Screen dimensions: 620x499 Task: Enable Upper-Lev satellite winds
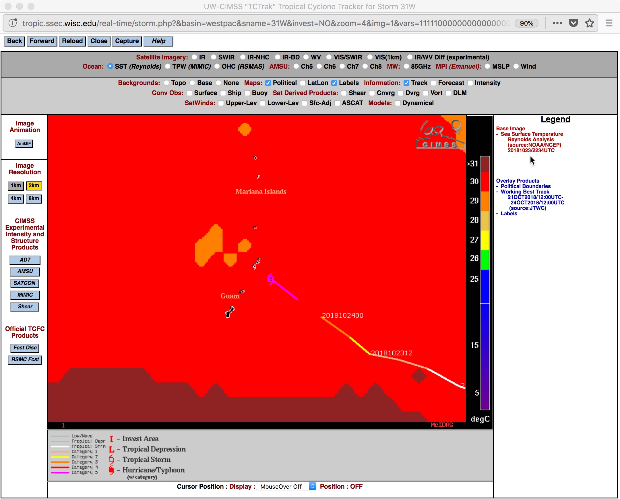pos(221,103)
